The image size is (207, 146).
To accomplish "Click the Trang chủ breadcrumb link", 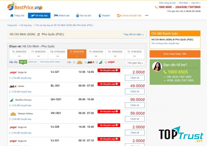I will [x=12, y=25].
